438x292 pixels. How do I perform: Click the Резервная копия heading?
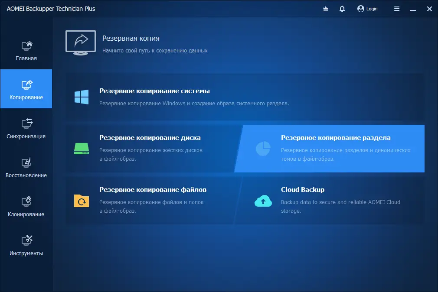131,38
